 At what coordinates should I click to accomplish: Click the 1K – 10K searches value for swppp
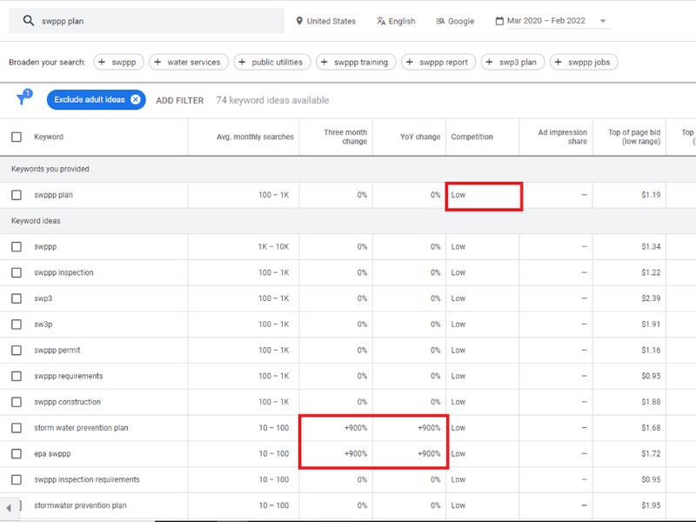(273, 246)
